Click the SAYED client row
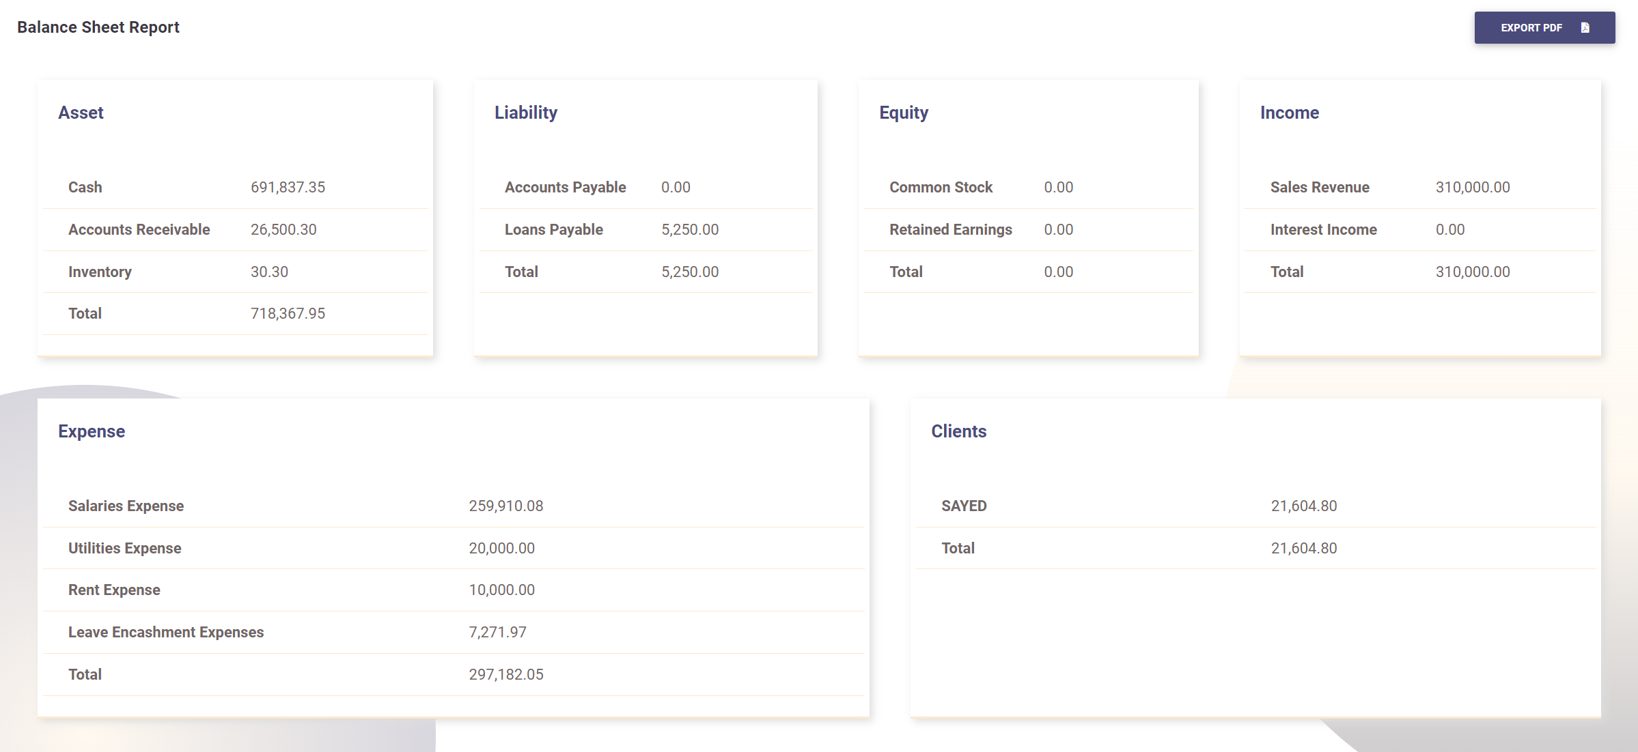 (x=963, y=506)
